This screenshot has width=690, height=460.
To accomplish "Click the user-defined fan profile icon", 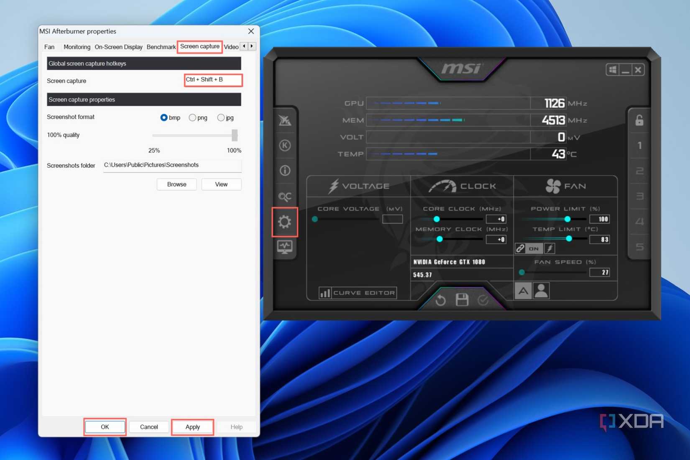I will 541,291.
